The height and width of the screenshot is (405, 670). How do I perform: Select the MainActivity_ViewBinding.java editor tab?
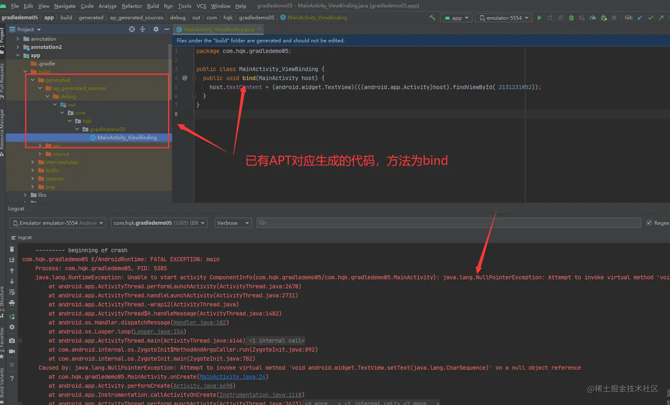pyautogui.click(x=219, y=29)
